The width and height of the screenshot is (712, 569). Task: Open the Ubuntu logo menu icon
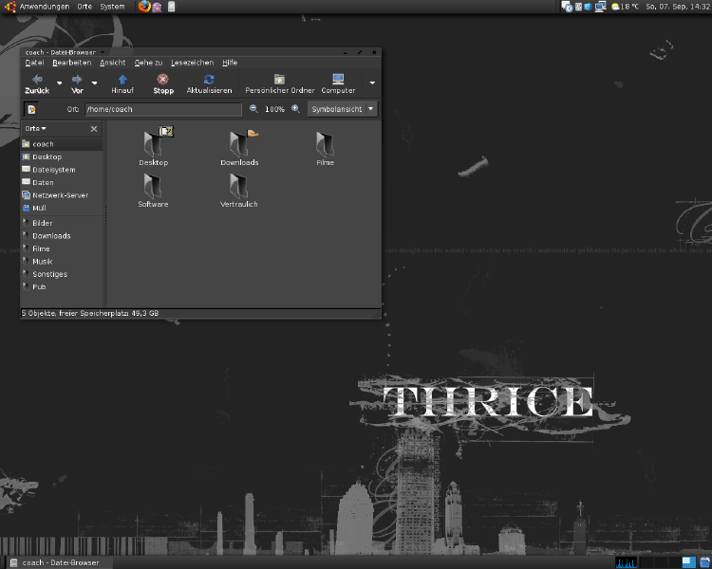10,7
